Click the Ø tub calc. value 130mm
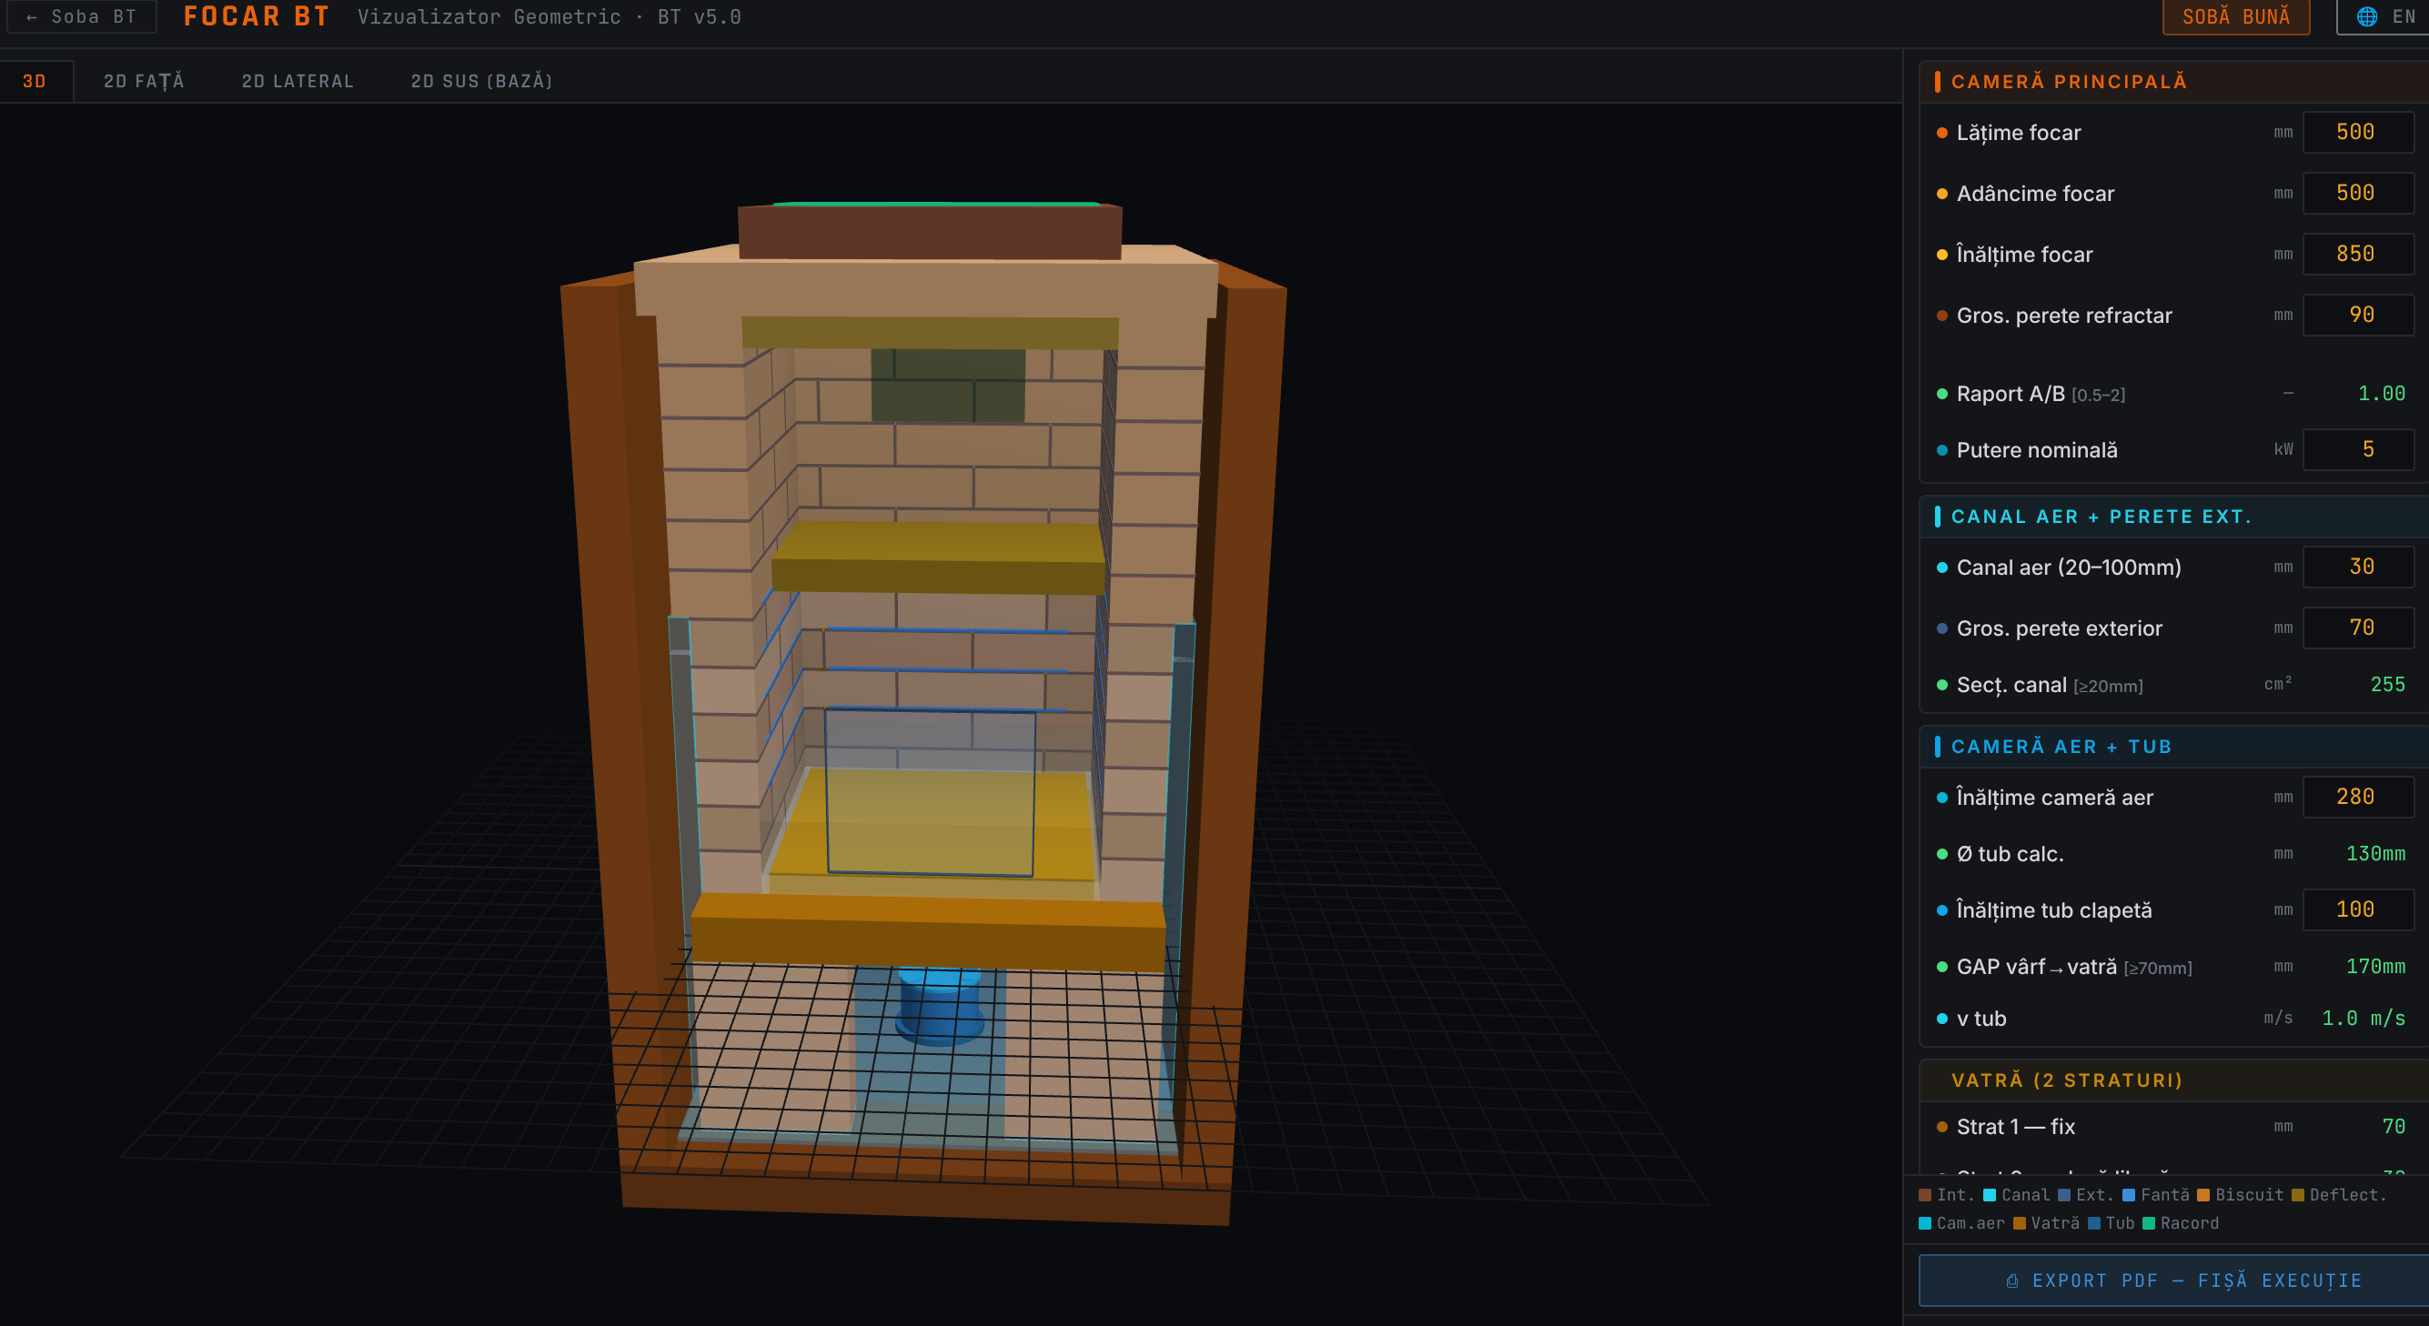 point(2375,854)
